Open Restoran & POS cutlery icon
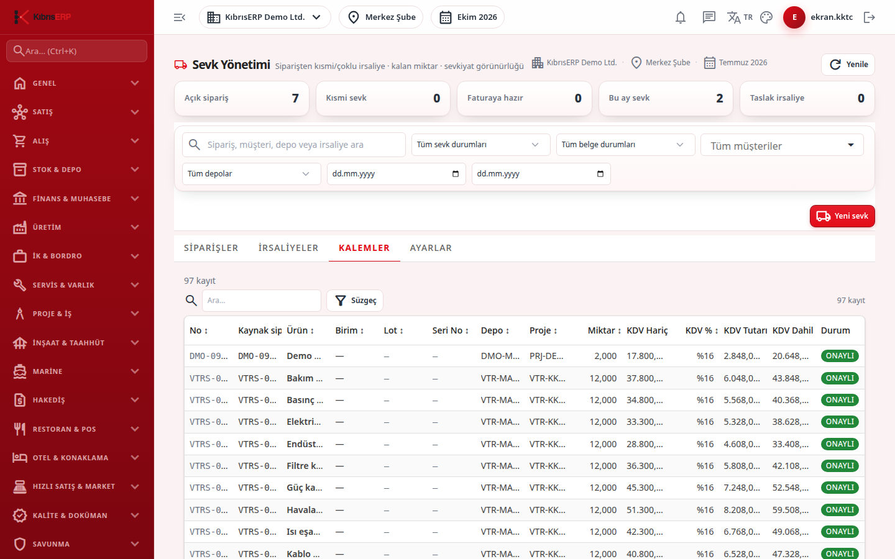This screenshot has height=559, width=895. (x=20, y=429)
